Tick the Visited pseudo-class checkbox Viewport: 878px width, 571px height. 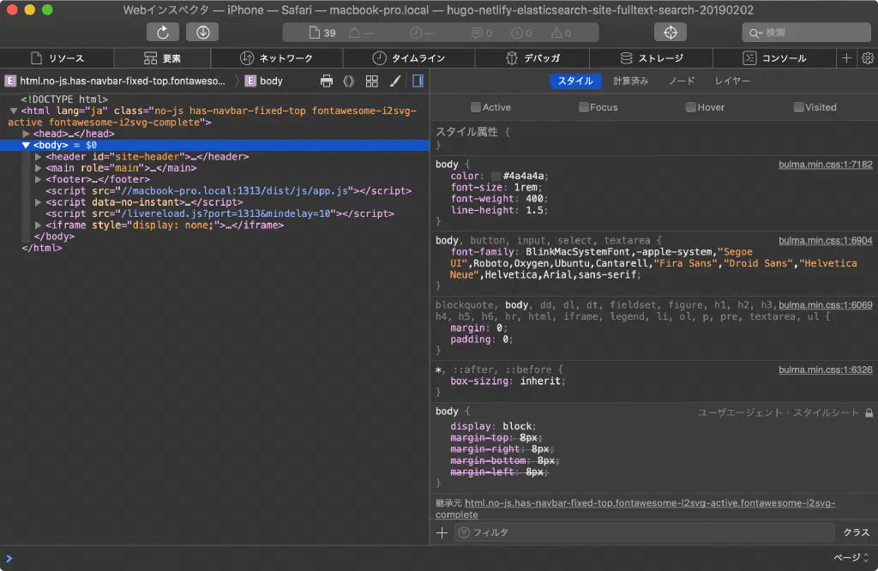pyautogui.click(x=798, y=107)
